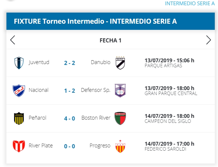Open the 2 - 2 match score
This screenshot has height=167, width=218.
click(70, 63)
